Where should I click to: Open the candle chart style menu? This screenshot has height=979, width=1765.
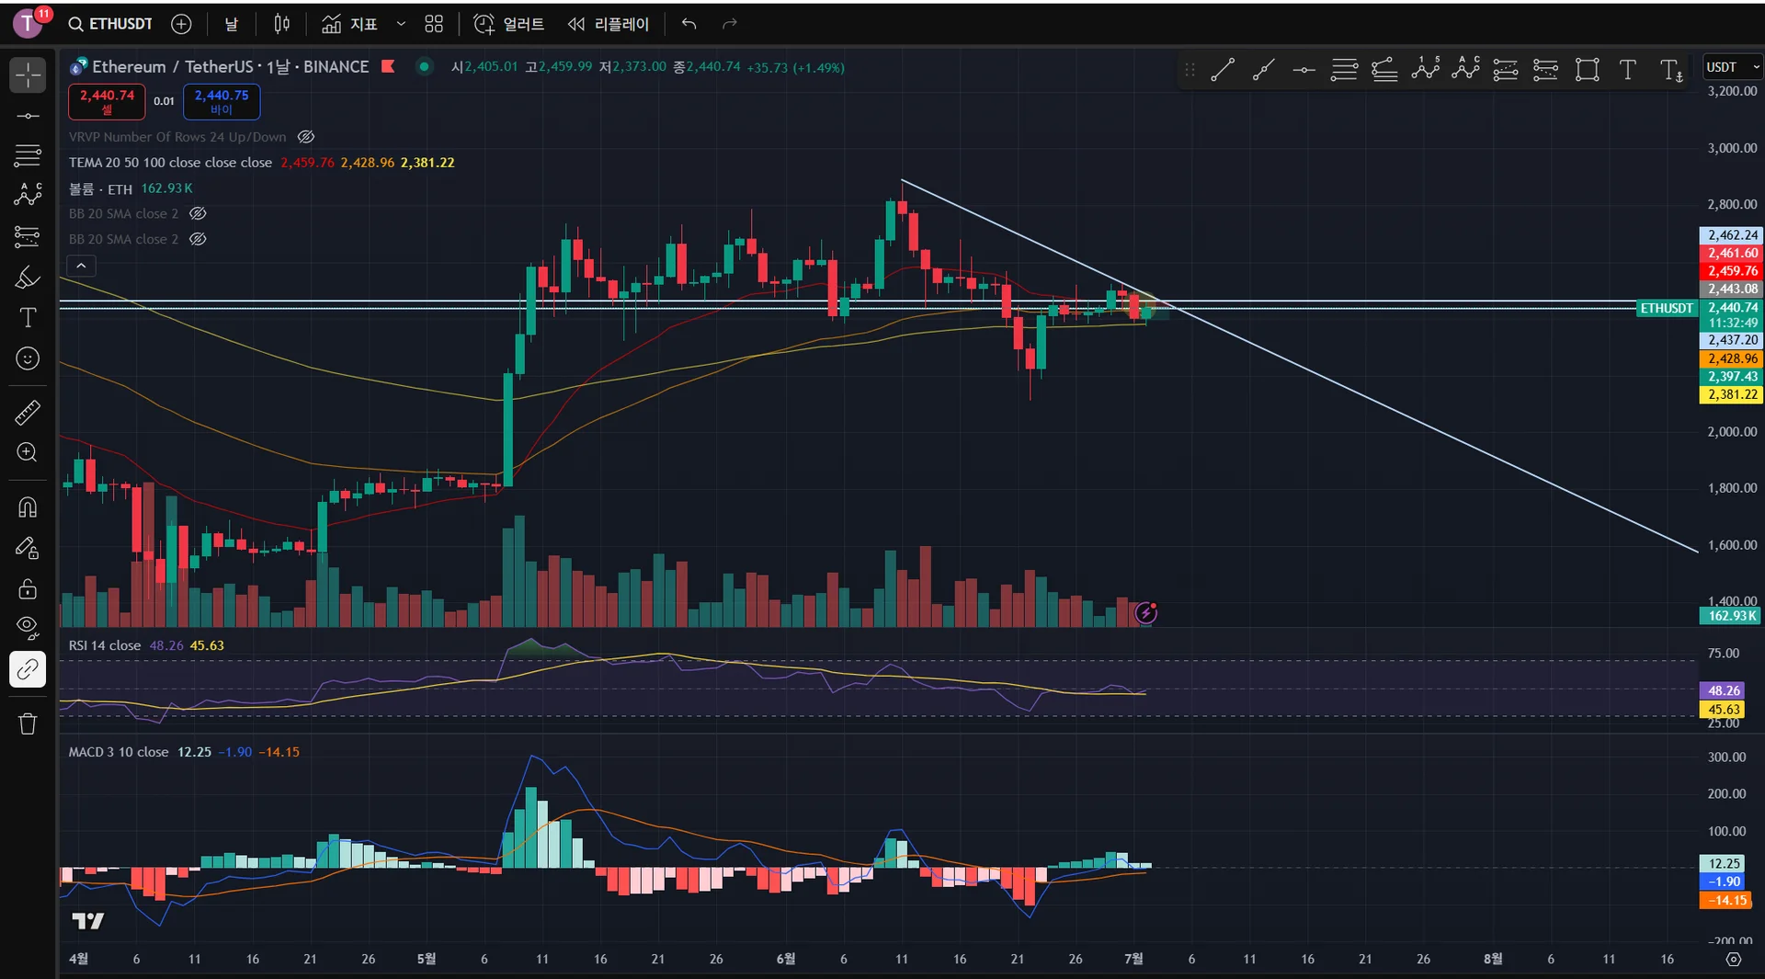tap(282, 24)
